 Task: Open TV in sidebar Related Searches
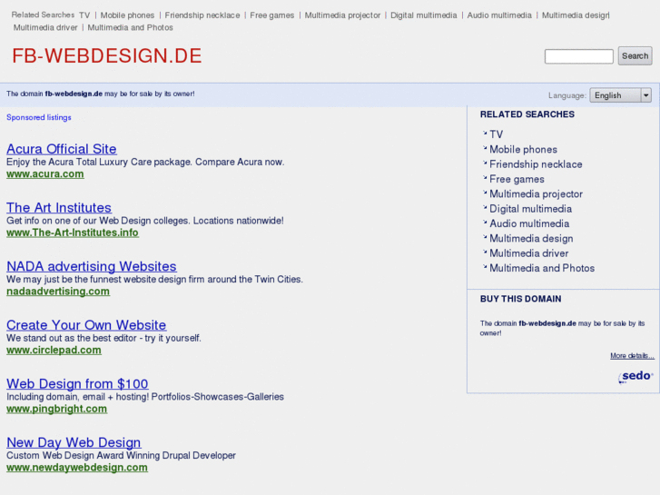click(x=497, y=134)
